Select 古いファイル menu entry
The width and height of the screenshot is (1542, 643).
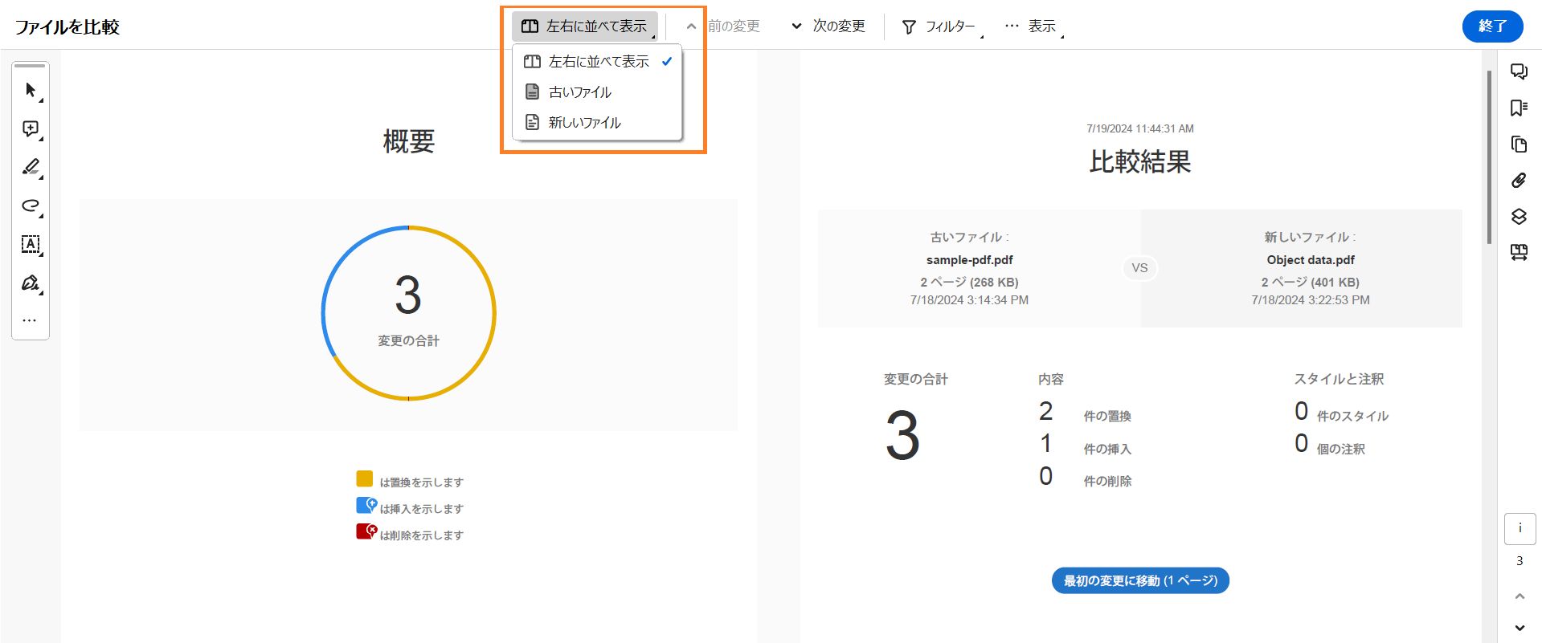click(x=597, y=92)
